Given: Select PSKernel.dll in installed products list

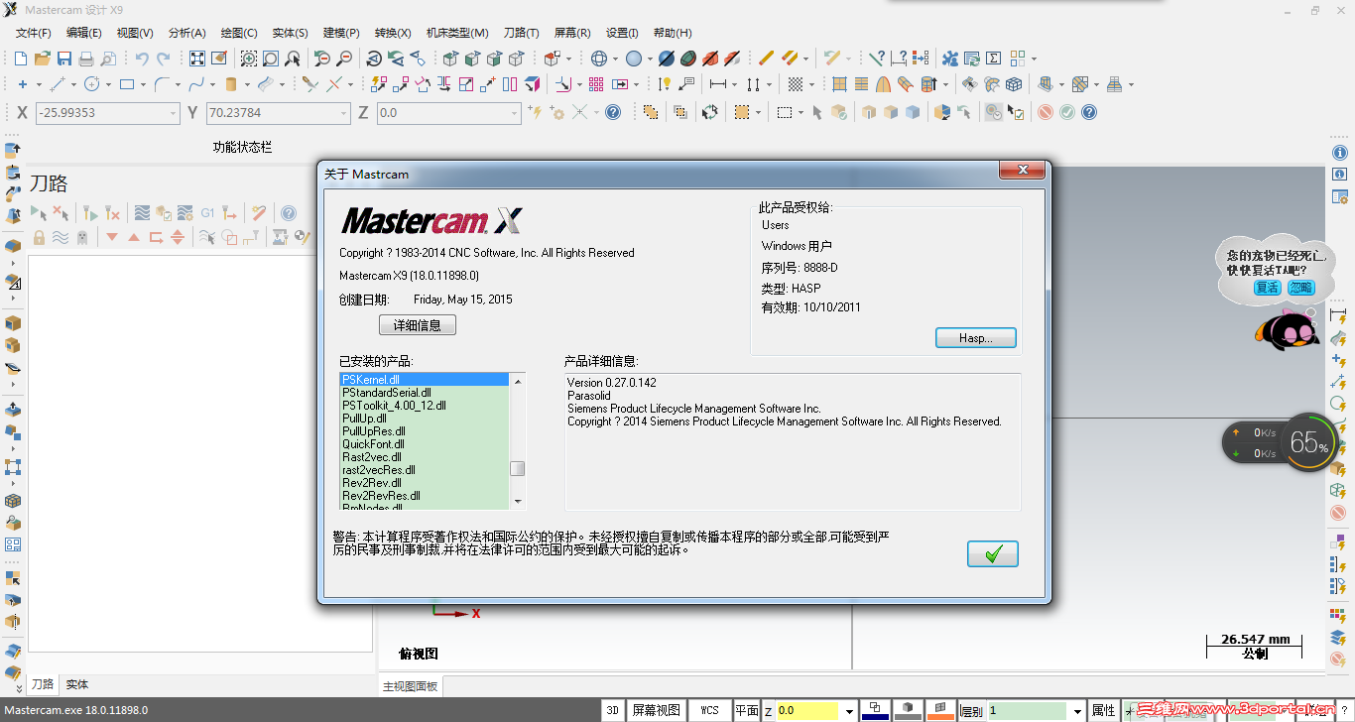Looking at the screenshot, I should tap(425, 380).
